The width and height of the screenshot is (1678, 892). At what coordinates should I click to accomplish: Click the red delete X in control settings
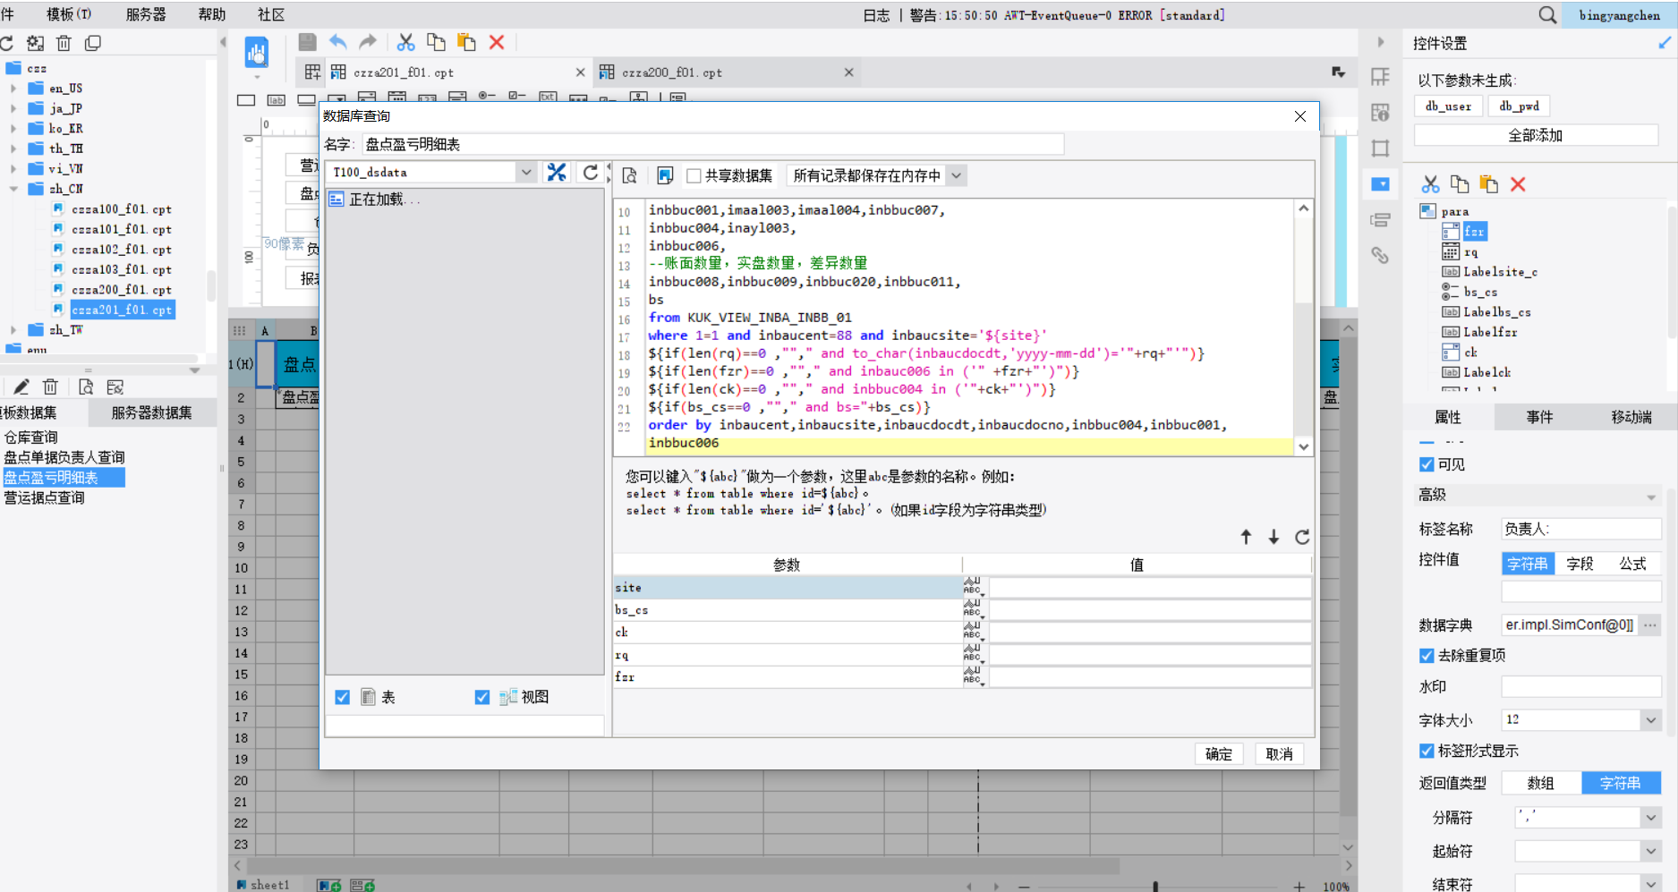pos(1518,184)
